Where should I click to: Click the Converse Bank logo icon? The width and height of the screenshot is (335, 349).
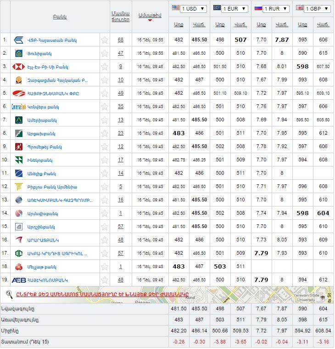[19, 107]
